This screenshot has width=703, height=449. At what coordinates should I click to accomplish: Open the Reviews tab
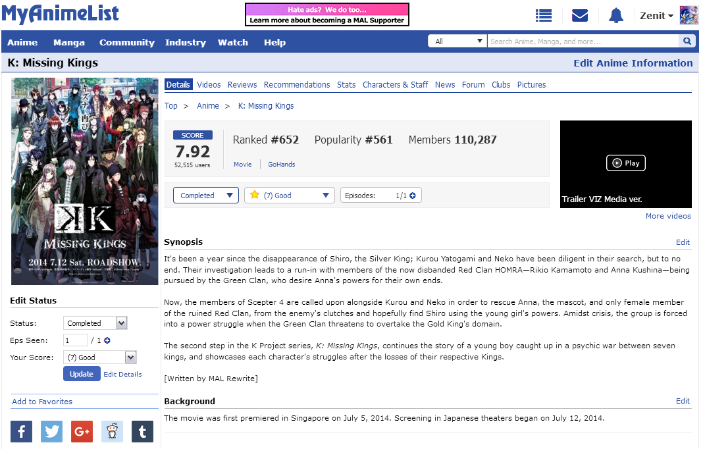(242, 85)
